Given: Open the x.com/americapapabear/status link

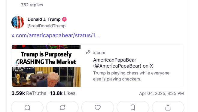Looking at the screenshot, I should (55, 35).
